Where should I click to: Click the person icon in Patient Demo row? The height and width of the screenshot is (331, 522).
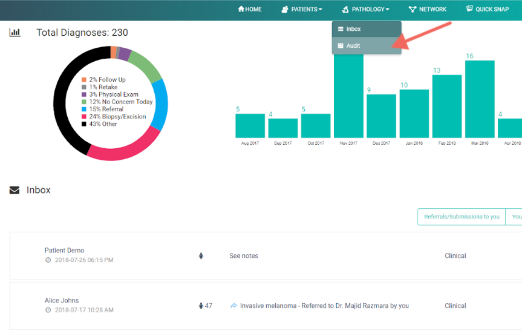click(201, 256)
